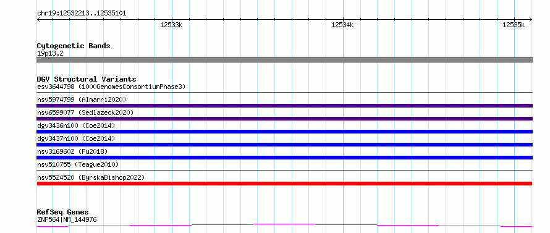Open the ZNF564|NM_144976 gene label
The width and height of the screenshot is (550, 233).
tap(67, 220)
